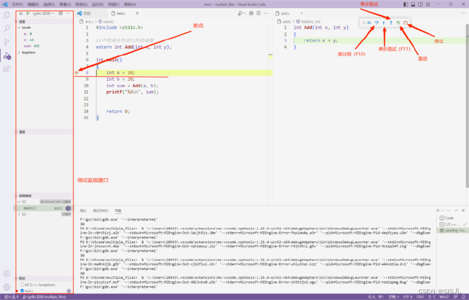
Task: Expand thread [2] in call stack
Action: tap(19, 214)
